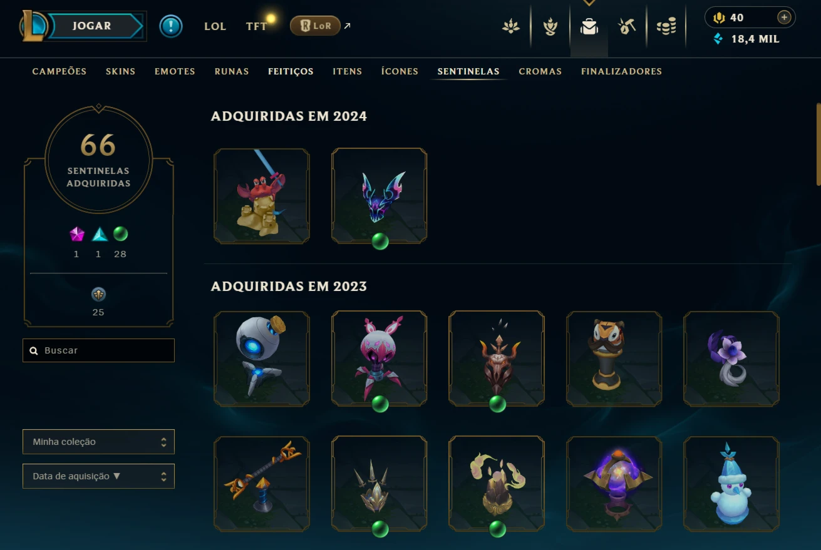Select the sandcastle crab ward thumbnail
Image resolution: width=821 pixels, height=550 pixels.
click(x=262, y=196)
